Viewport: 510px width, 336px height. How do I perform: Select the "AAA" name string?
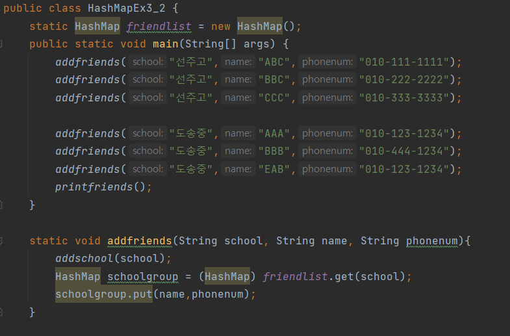click(x=274, y=133)
